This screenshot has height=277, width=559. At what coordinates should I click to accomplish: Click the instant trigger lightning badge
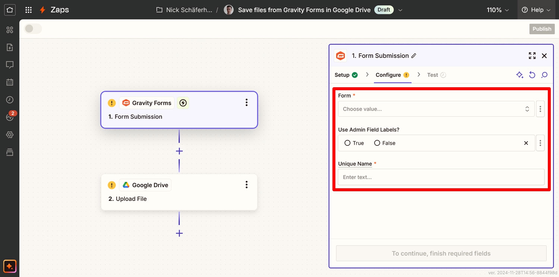pyautogui.click(x=183, y=103)
